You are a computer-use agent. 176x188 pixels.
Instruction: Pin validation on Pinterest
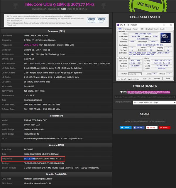click(x=165, y=128)
